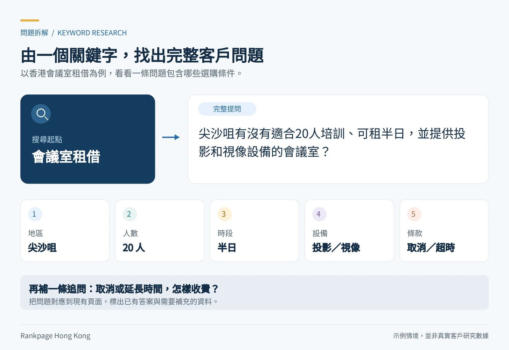
Task: Click the main heading 由一個關鍵字，找出完整客戶問題
Action: [x=142, y=55]
